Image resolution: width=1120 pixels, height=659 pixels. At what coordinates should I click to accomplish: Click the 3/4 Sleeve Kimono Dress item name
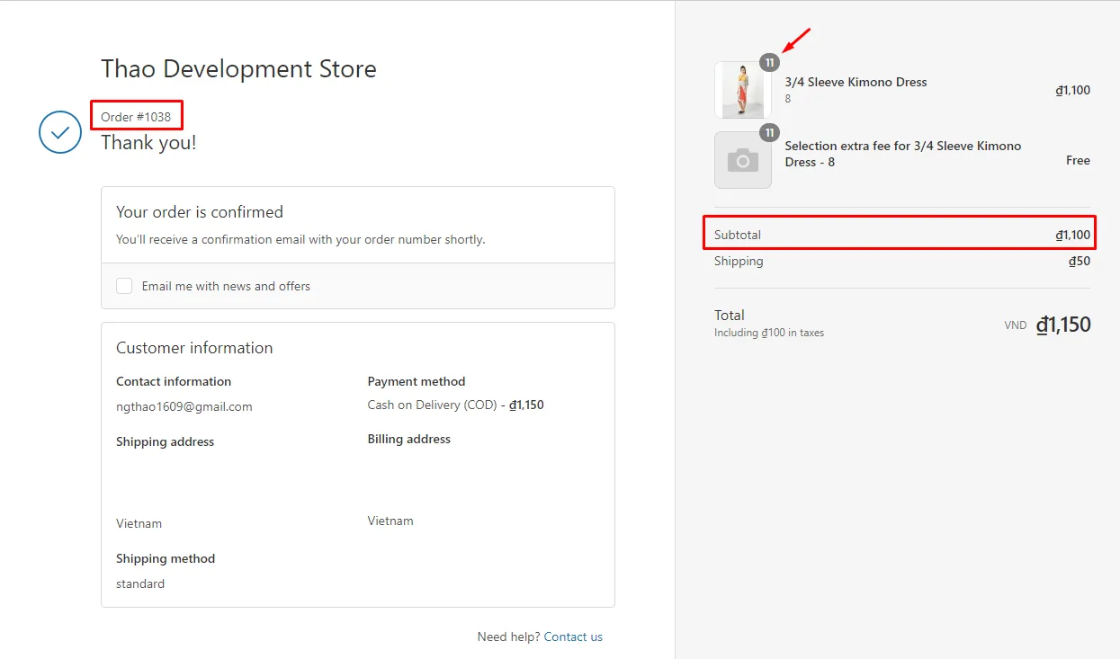[856, 82]
